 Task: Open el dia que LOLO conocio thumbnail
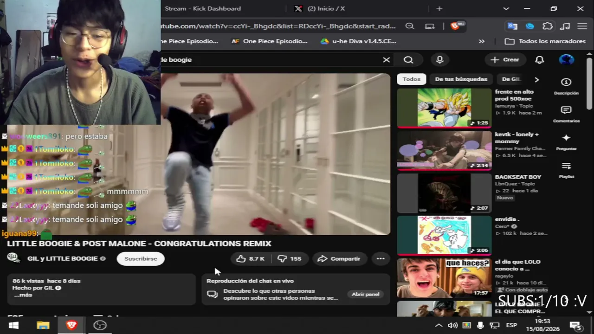pyautogui.click(x=444, y=278)
